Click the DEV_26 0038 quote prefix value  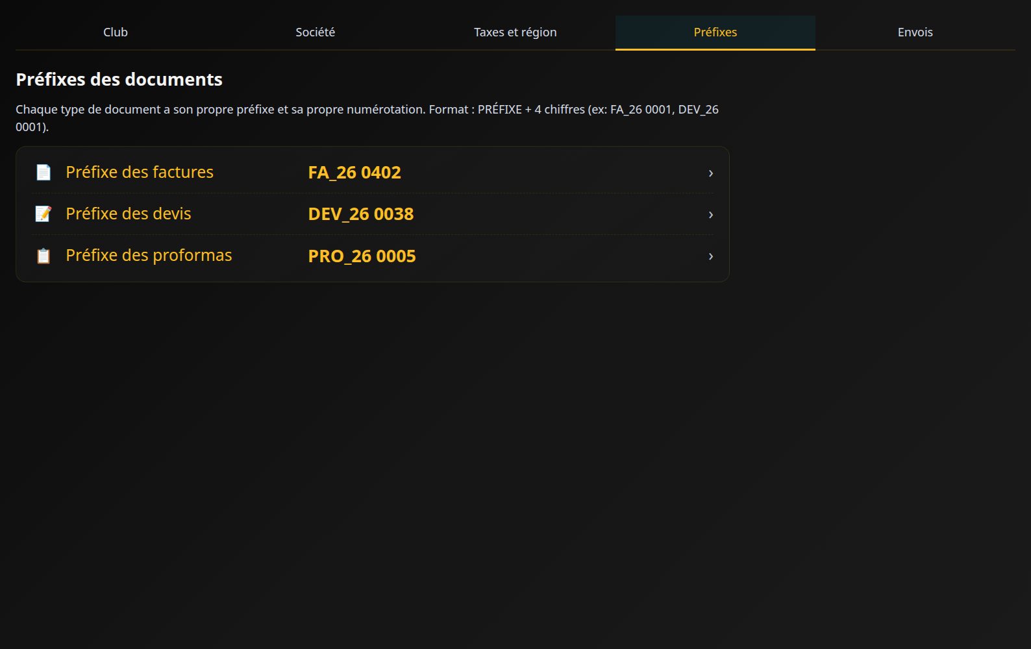(x=361, y=214)
